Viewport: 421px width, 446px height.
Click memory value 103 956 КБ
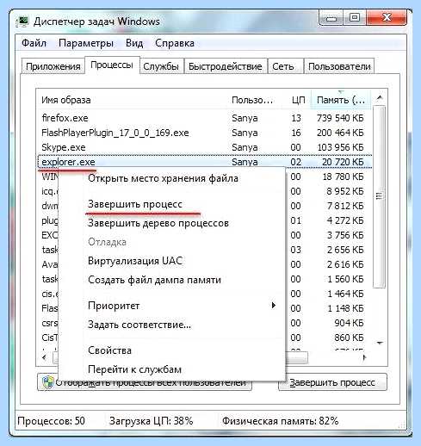coord(340,147)
